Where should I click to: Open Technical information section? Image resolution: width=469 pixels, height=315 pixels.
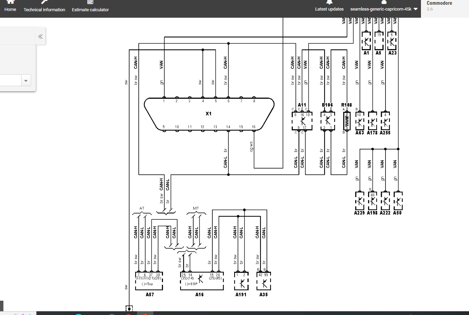click(44, 6)
